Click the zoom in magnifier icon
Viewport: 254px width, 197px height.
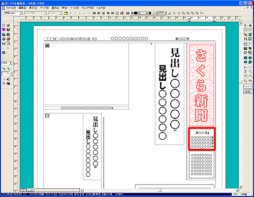tap(4, 69)
